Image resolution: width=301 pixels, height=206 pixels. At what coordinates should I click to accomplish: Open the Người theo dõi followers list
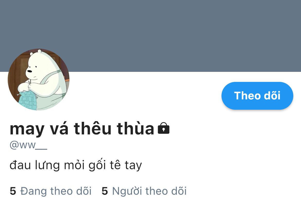point(149,191)
